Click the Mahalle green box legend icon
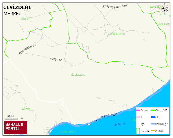This screenshot has height=138, width=173. point(138,131)
